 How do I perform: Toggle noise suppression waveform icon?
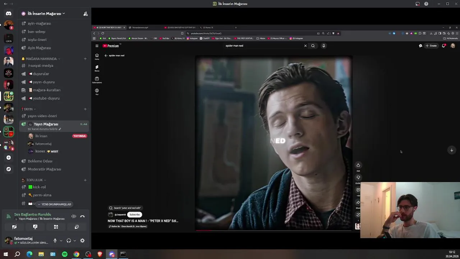[74, 216]
